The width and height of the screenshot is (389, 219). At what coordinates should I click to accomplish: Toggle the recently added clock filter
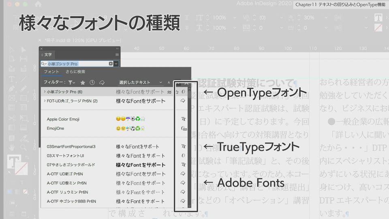pos(92,82)
